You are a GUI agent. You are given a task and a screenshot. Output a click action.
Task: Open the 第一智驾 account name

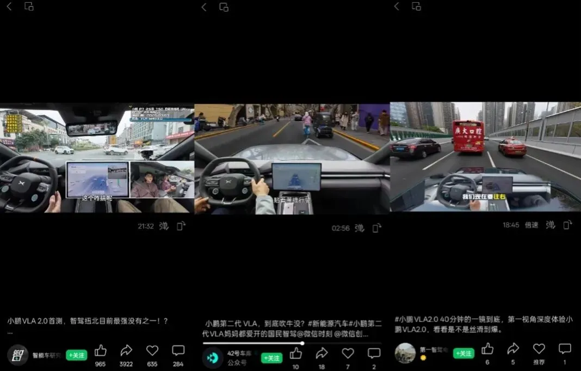tap(434, 349)
